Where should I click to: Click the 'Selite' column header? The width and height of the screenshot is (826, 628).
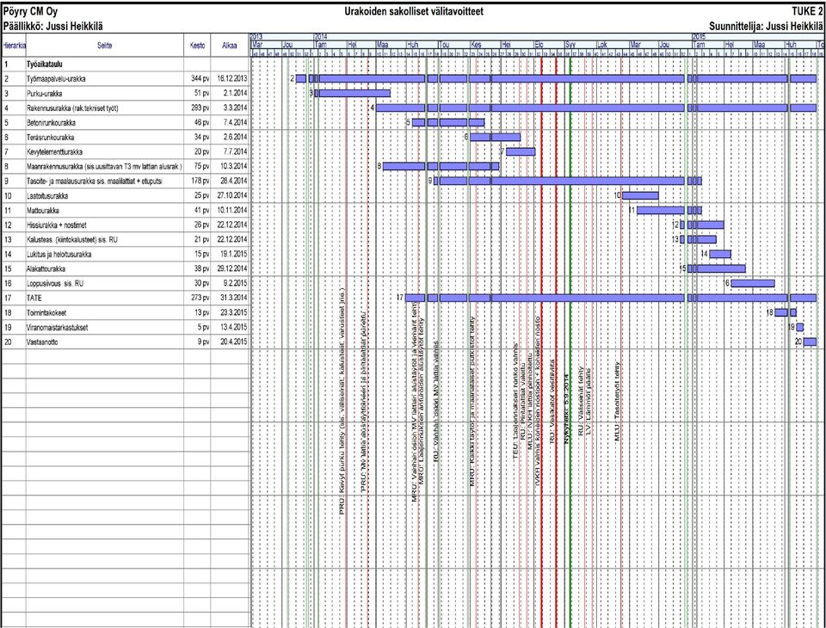click(x=104, y=46)
